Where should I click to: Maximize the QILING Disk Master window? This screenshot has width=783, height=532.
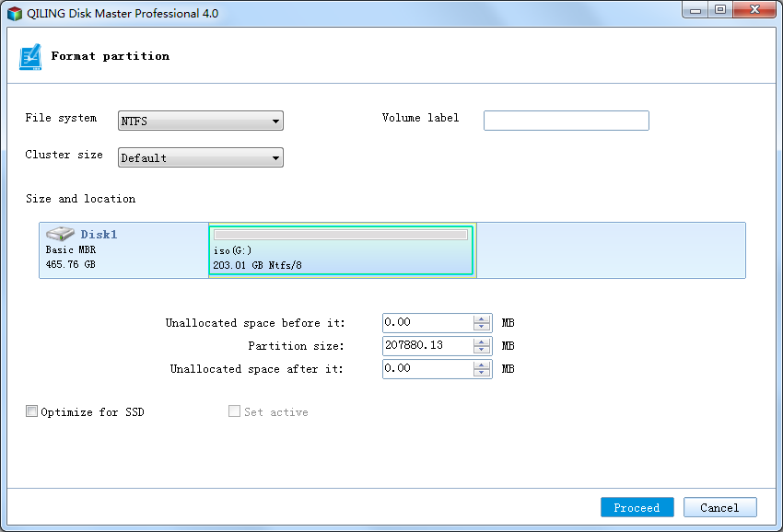720,9
